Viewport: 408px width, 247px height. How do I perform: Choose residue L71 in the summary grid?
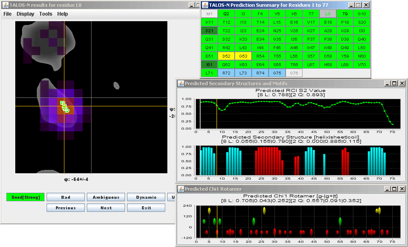tap(209, 73)
